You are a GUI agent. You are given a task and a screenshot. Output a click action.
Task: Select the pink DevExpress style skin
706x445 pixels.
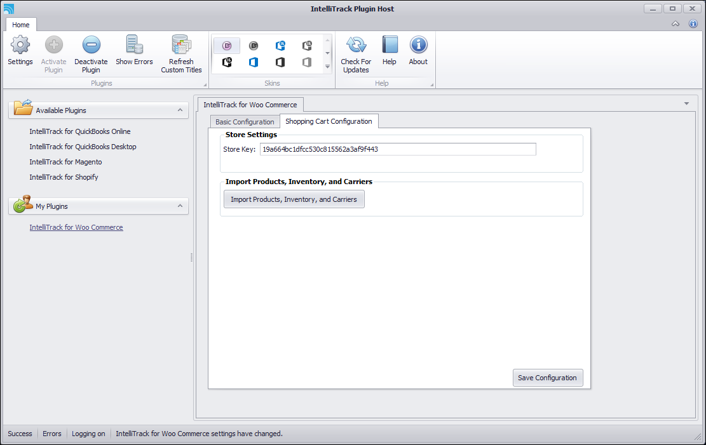[x=227, y=46]
